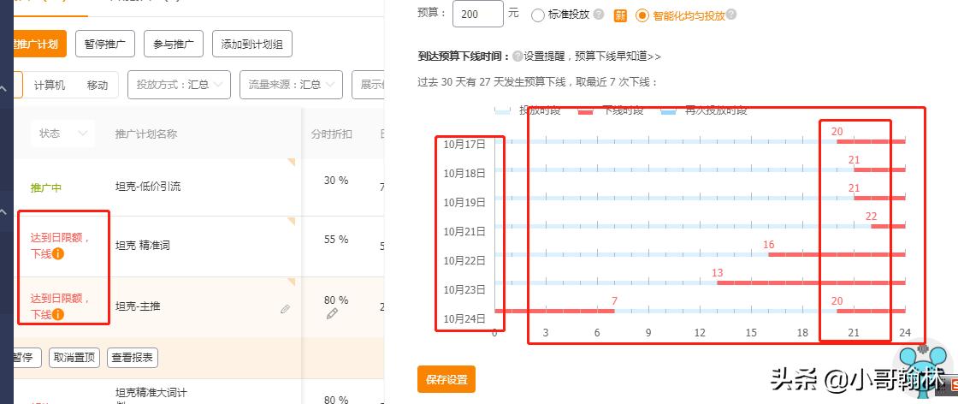Open plan 坦克 精准词
The width and height of the screenshot is (958, 404).
[142, 245]
